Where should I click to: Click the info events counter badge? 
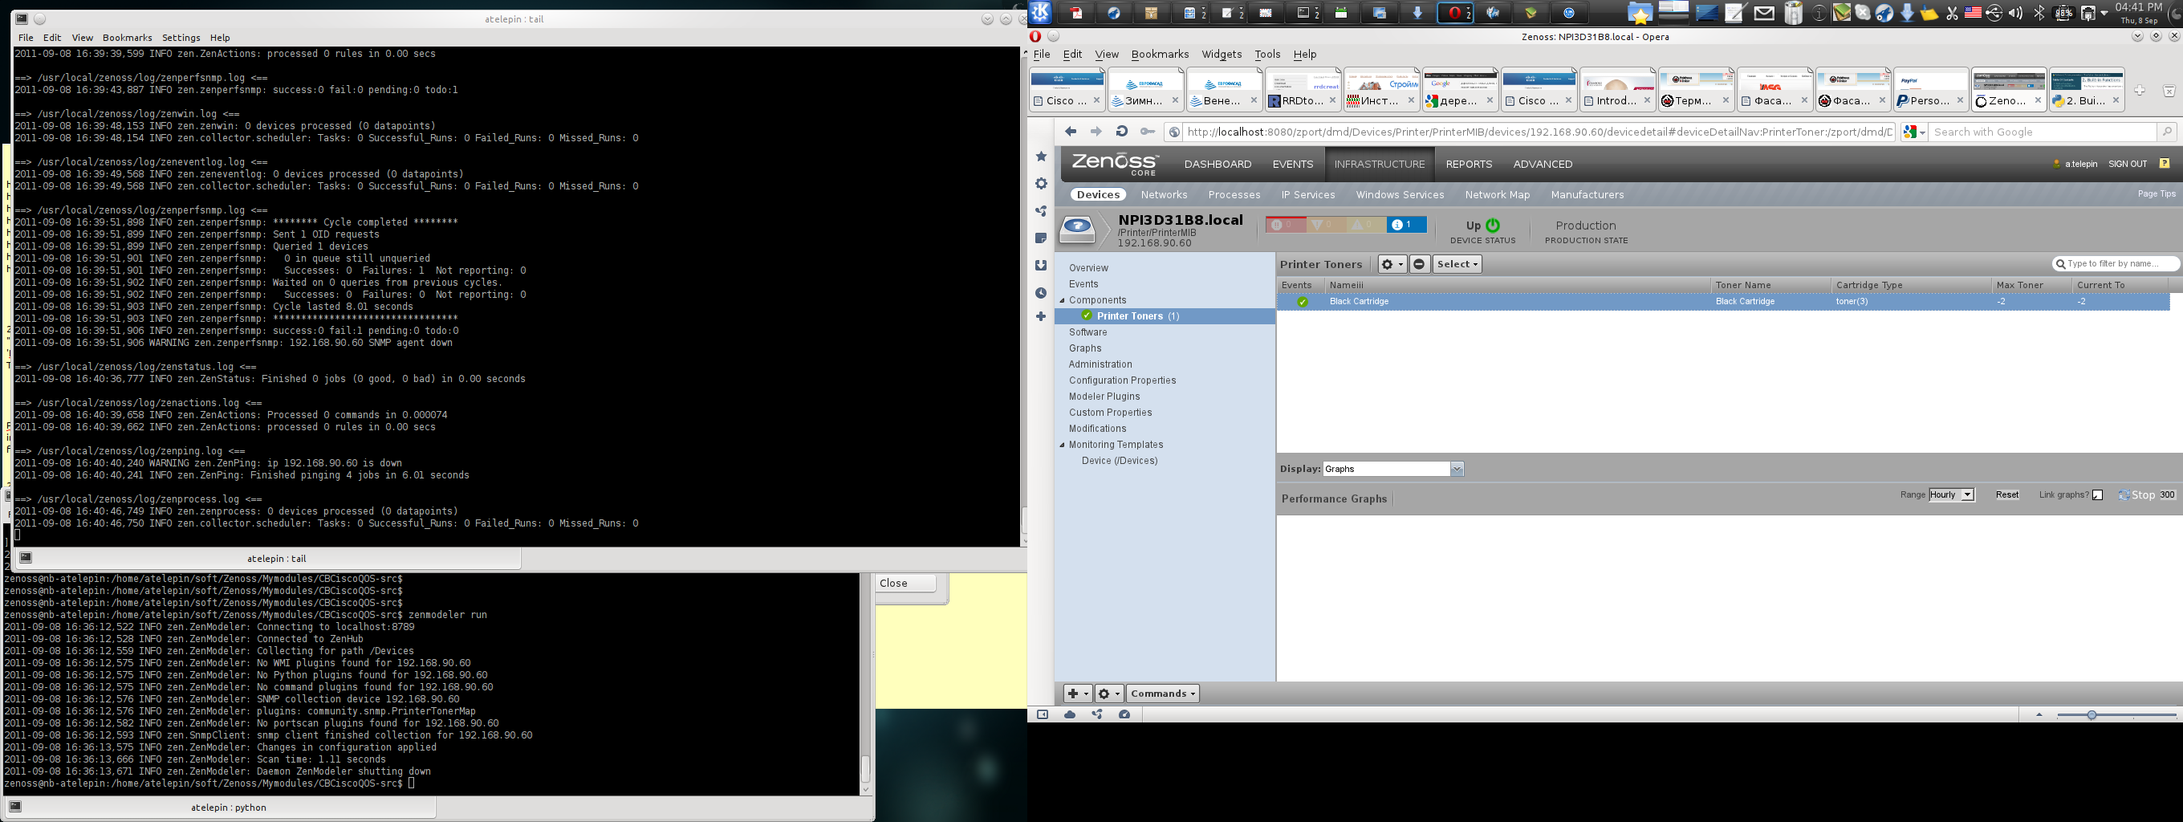[x=1406, y=225]
